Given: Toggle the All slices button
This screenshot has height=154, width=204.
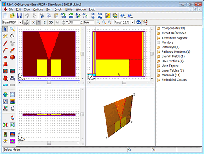Looking at the screenshot, I should pos(58,22).
